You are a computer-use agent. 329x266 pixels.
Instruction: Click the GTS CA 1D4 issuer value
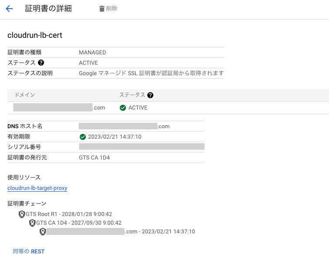[94, 158]
